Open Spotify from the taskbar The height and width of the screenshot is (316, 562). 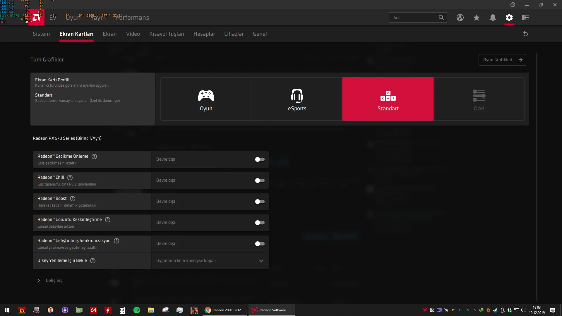137,310
